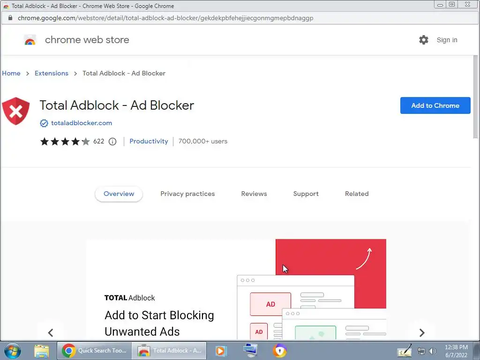This screenshot has height=360, width=480.
Task: Open the Productivity category link
Action: 149,142
